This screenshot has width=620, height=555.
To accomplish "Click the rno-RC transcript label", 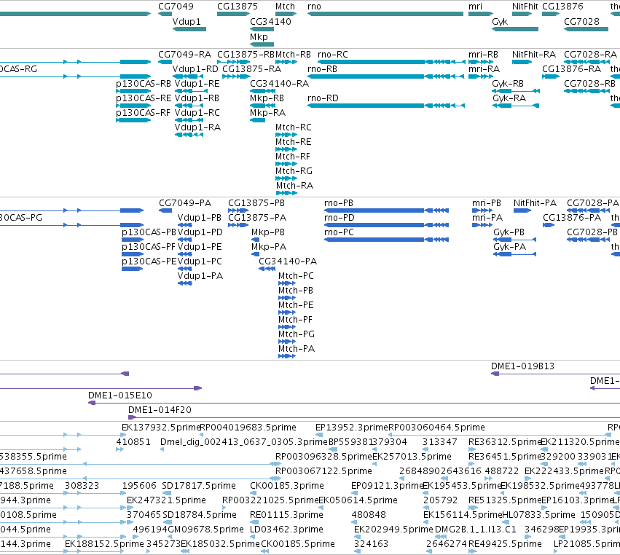I will (x=333, y=54).
